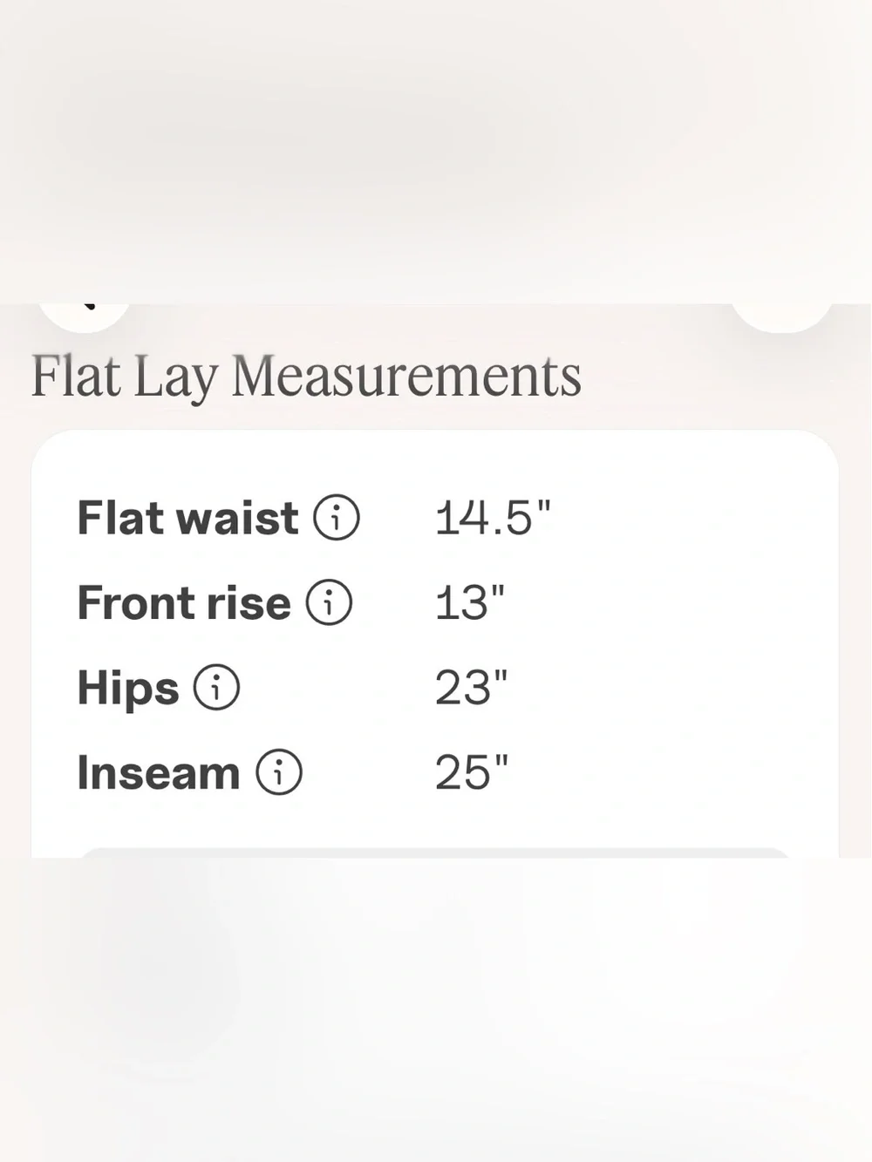Tap the 13" front rise value
The width and height of the screenshot is (872, 1162).
coord(470,603)
